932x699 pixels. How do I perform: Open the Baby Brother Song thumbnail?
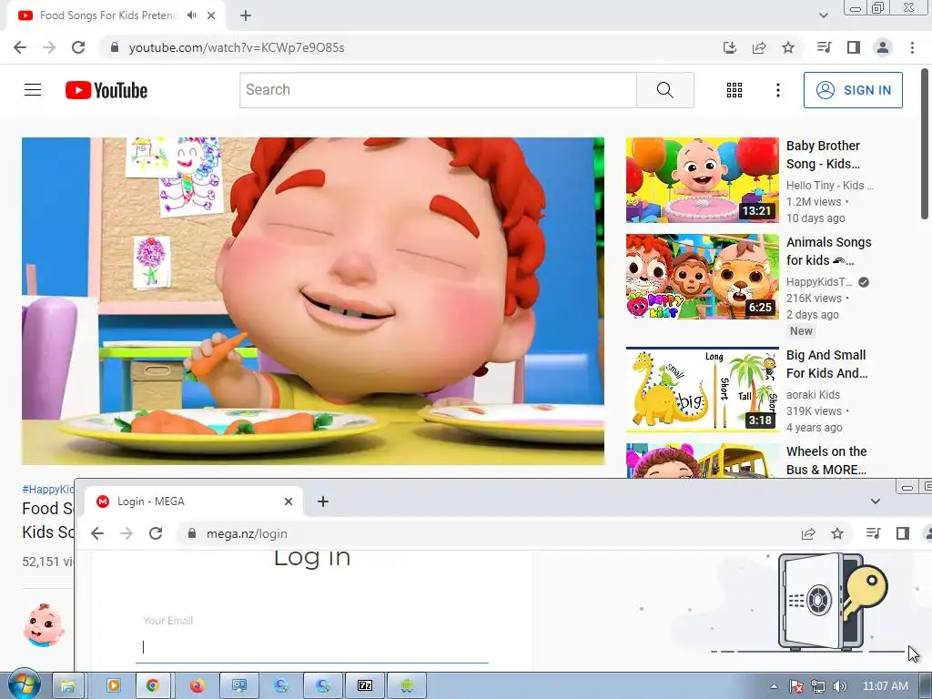tap(702, 180)
